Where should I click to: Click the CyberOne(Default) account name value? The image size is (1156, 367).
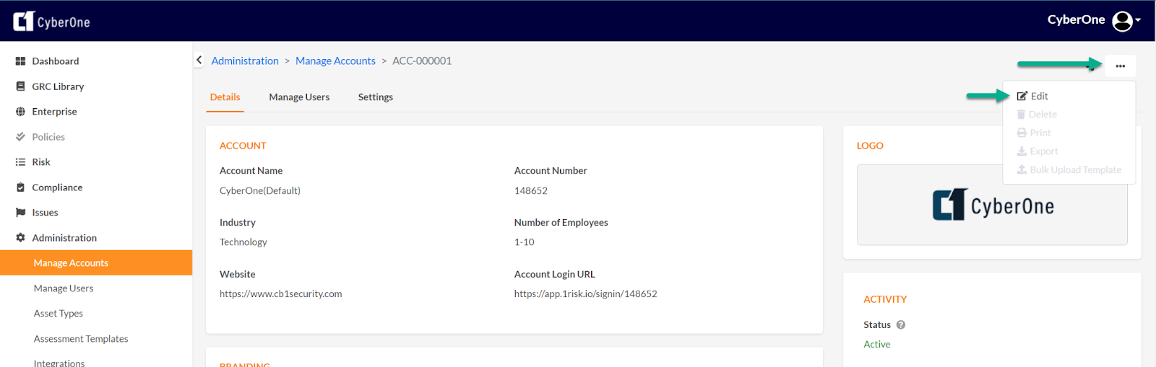tap(260, 191)
